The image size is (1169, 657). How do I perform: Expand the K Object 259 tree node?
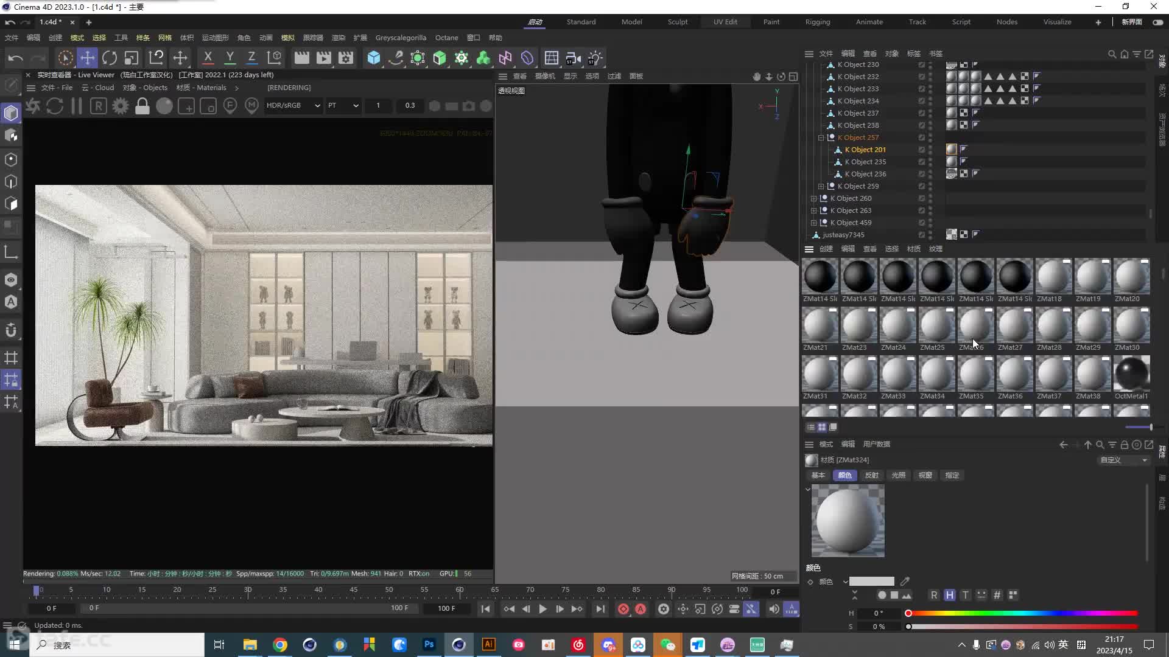click(821, 186)
